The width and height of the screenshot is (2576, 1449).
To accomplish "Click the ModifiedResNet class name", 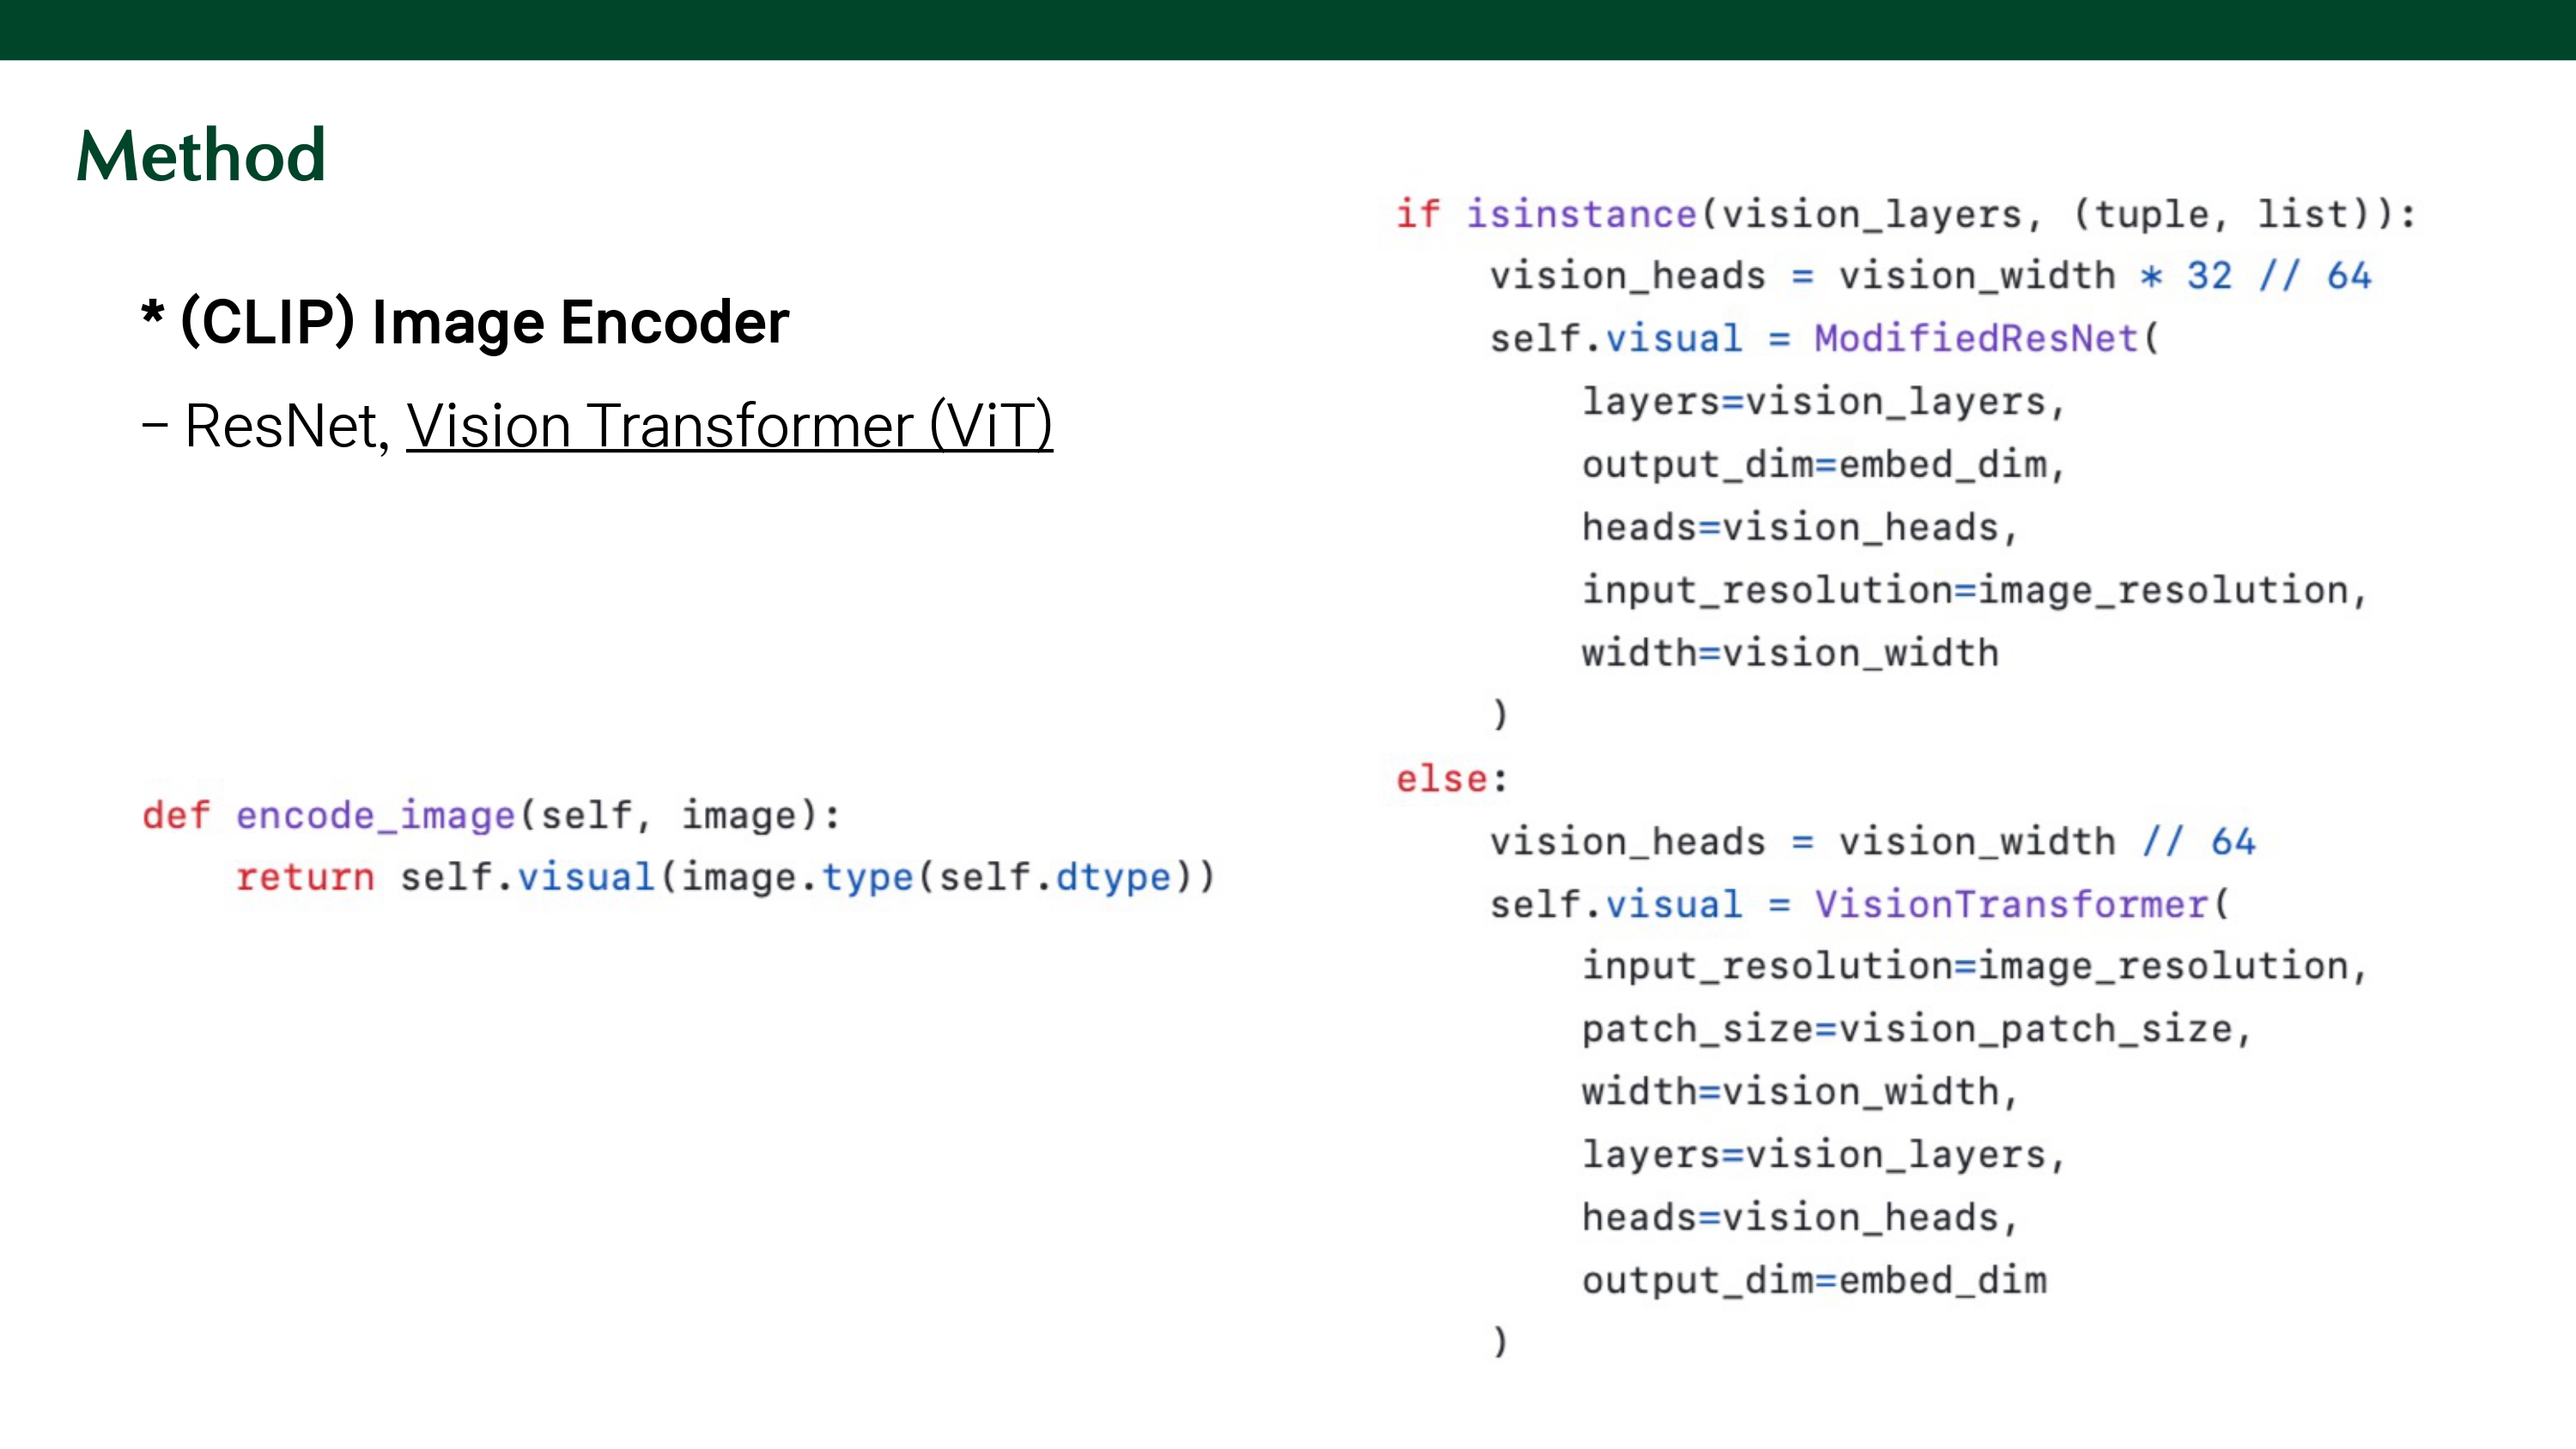I will coord(1975,338).
